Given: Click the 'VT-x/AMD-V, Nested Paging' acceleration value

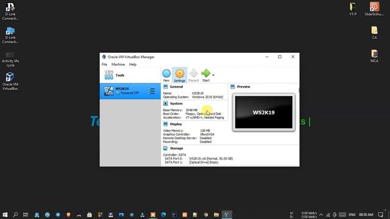Looking at the screenshot, I should [x=205, y=117].
